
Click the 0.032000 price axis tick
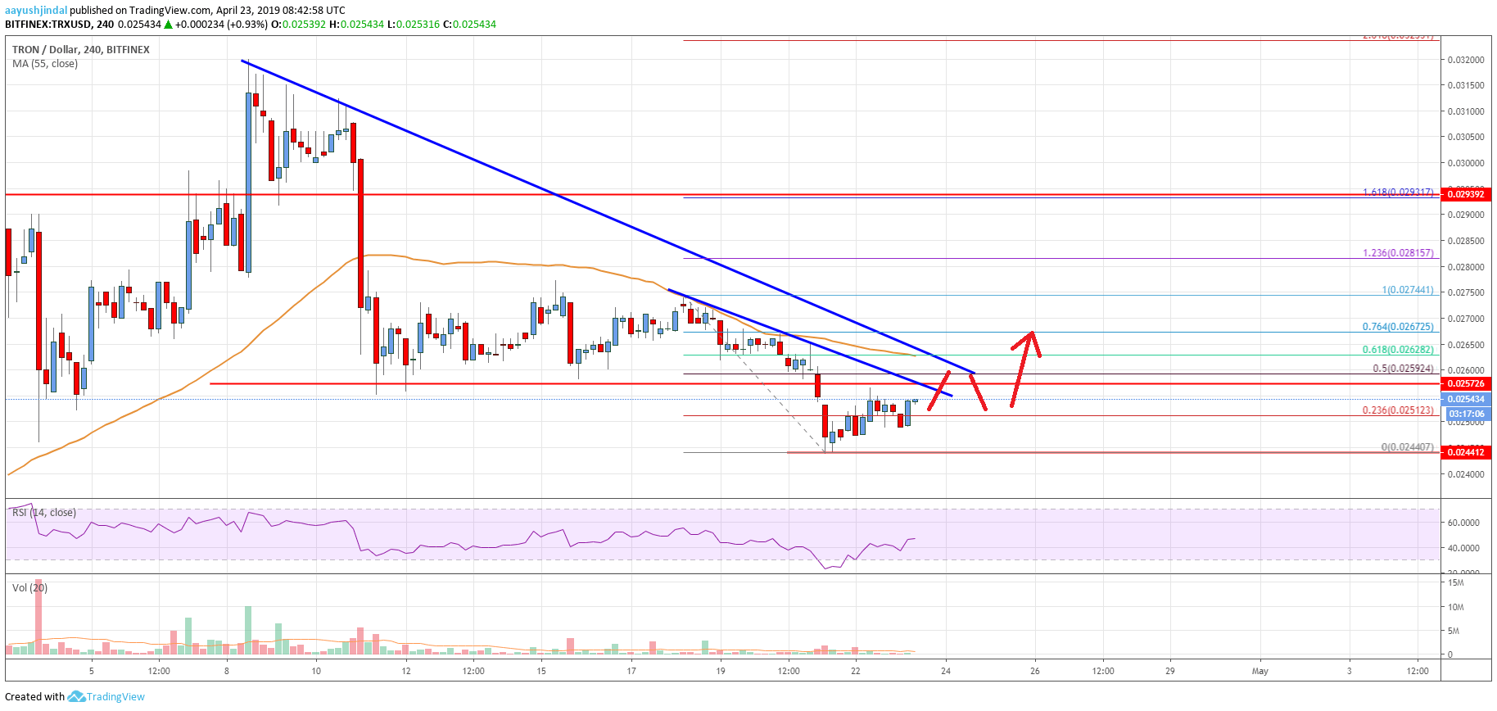[x=1465, y=60]
